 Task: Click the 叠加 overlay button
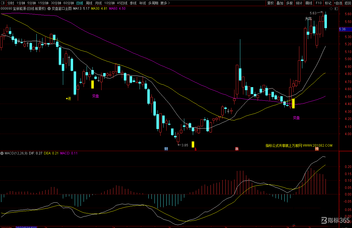pos(280,3)
